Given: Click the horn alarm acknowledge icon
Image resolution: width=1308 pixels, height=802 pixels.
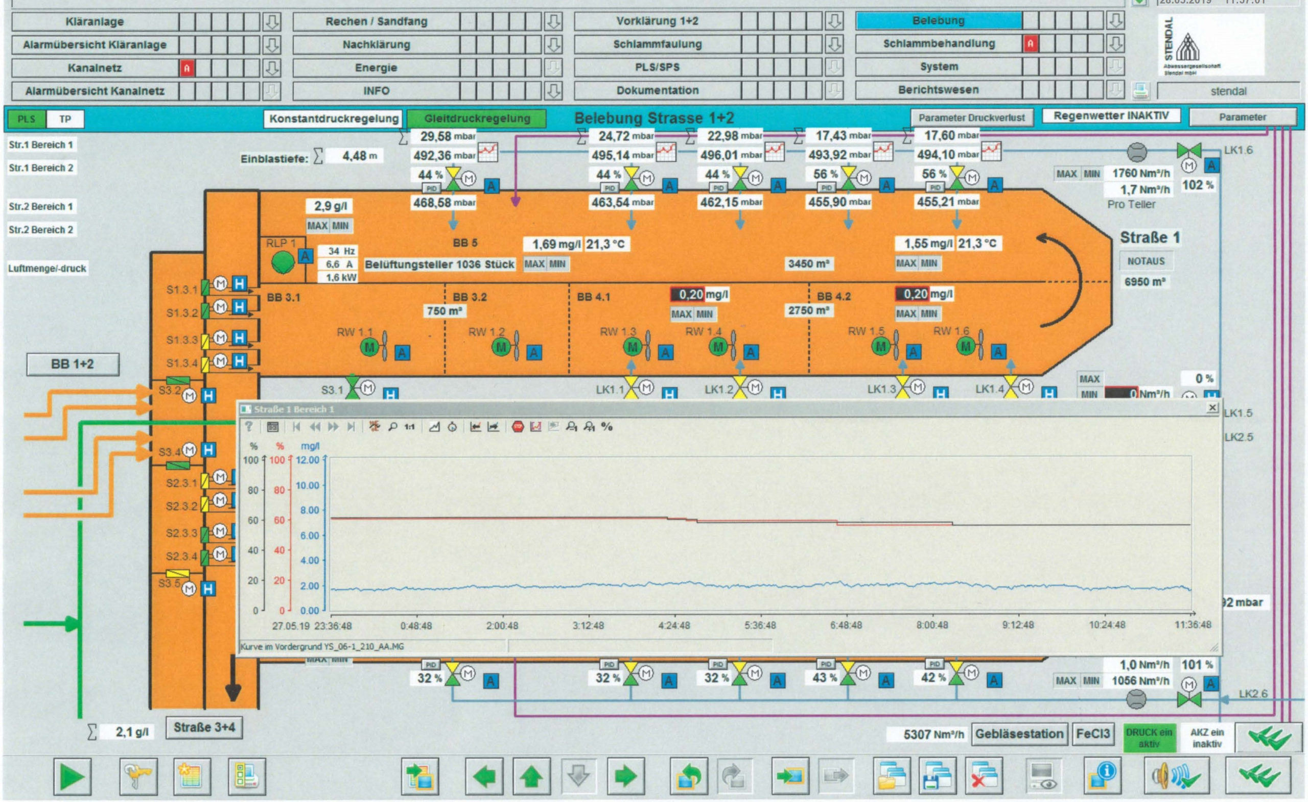Looking at the screenshot, I should [x=1176, y=776].
